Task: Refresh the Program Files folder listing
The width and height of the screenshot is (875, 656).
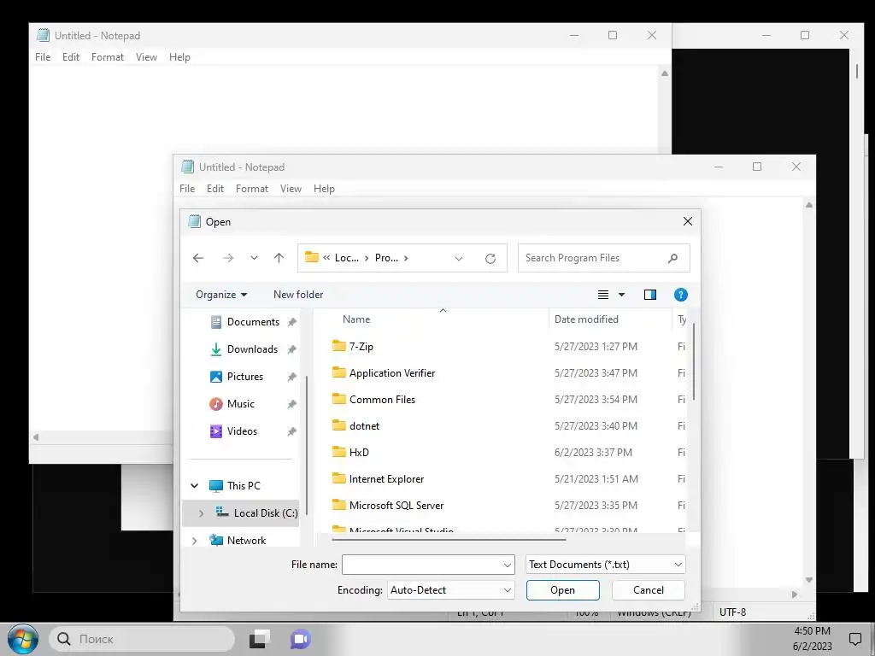Action: point(490,258)
